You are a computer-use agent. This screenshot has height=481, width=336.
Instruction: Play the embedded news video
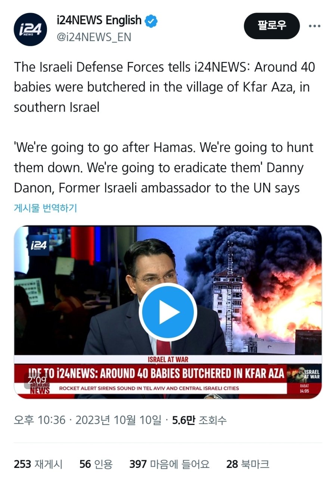[168, 312]
